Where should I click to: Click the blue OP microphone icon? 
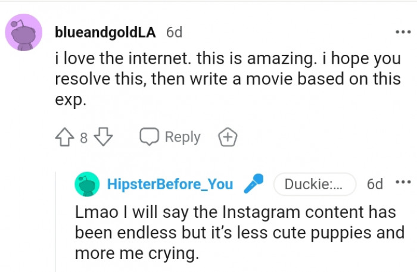(253, 184)
